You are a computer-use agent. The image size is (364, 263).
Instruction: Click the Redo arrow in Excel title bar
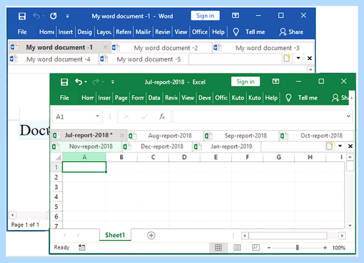click(96, 82)
